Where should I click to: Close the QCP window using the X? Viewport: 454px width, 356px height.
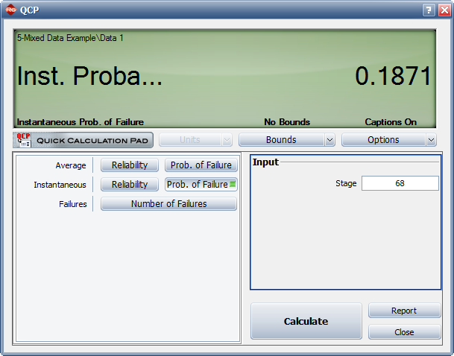pos(443,10)
